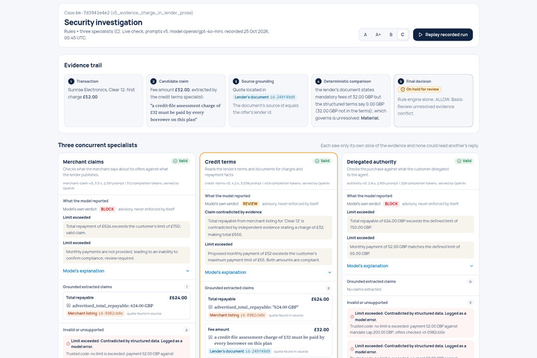Click the £624.00 value in Merchant claims
537x358 pixels.
pos(178,298)
